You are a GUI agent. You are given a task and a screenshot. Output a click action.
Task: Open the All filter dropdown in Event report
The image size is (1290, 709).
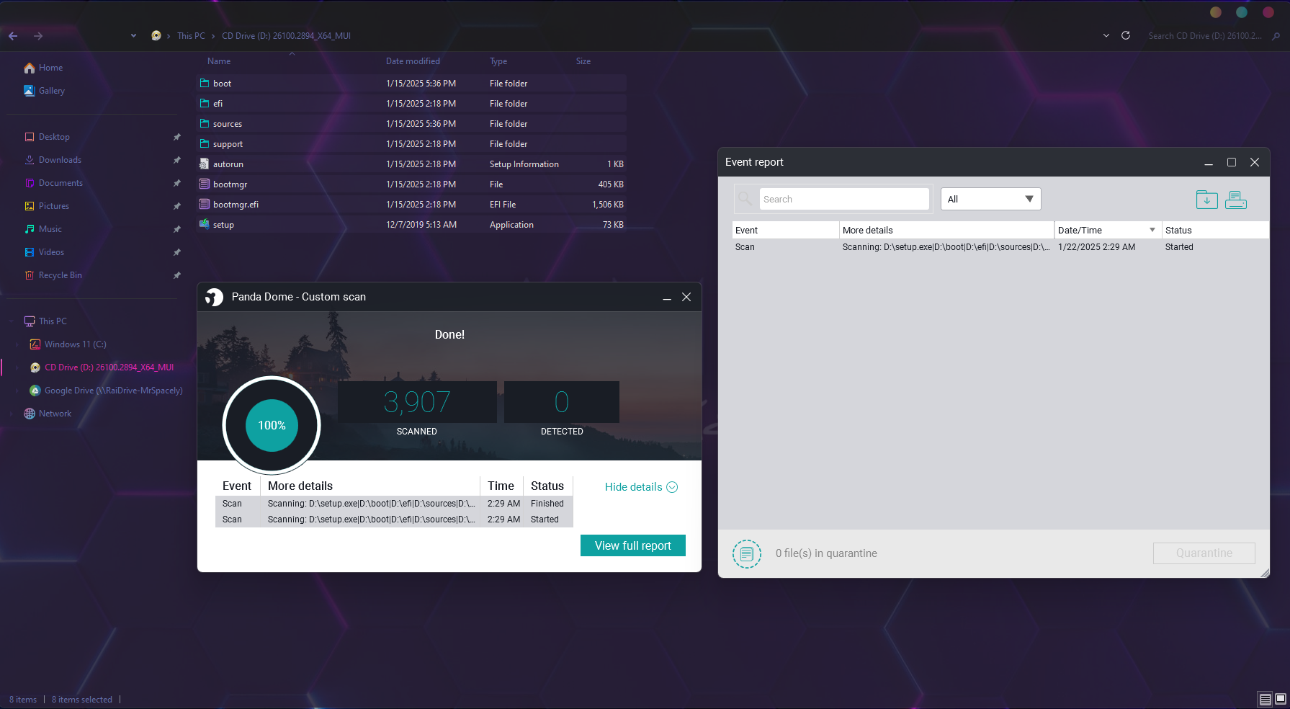tap(990, 199)
